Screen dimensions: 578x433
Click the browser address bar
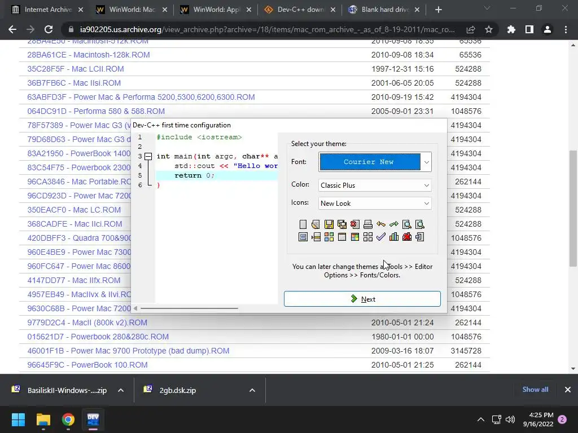point(267,29)
